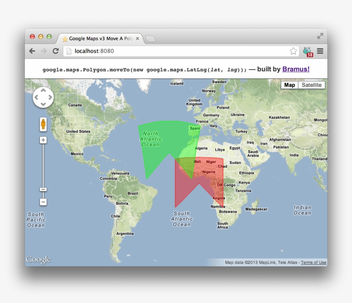The width and height of the screenshot is (352, 303).
Task: Toggle the bookmark star in the address bar
Action: pyautogui.click(x=293, y=51)
